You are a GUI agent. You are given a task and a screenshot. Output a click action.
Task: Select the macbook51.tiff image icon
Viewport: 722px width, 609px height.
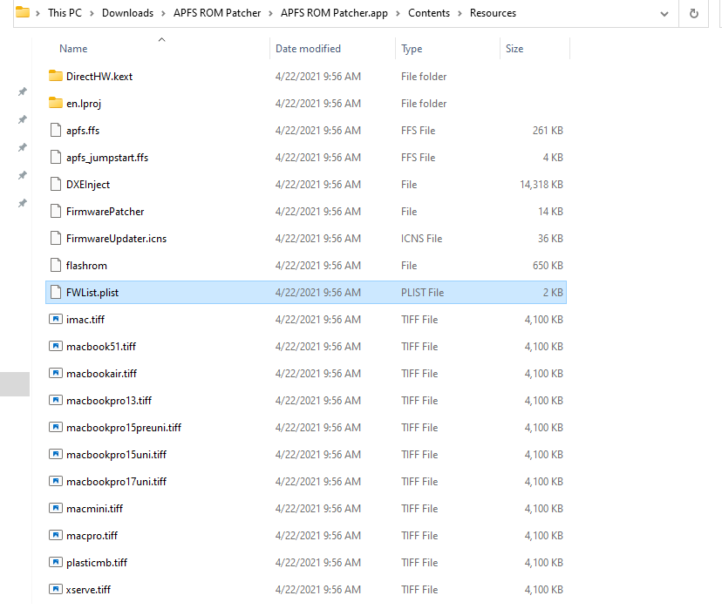(55, 347)
